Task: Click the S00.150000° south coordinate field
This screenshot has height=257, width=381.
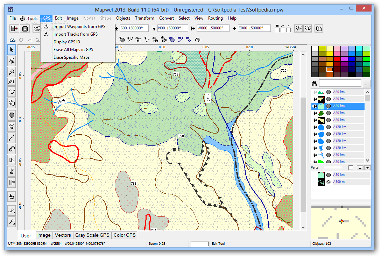Action: pos(134,28)
